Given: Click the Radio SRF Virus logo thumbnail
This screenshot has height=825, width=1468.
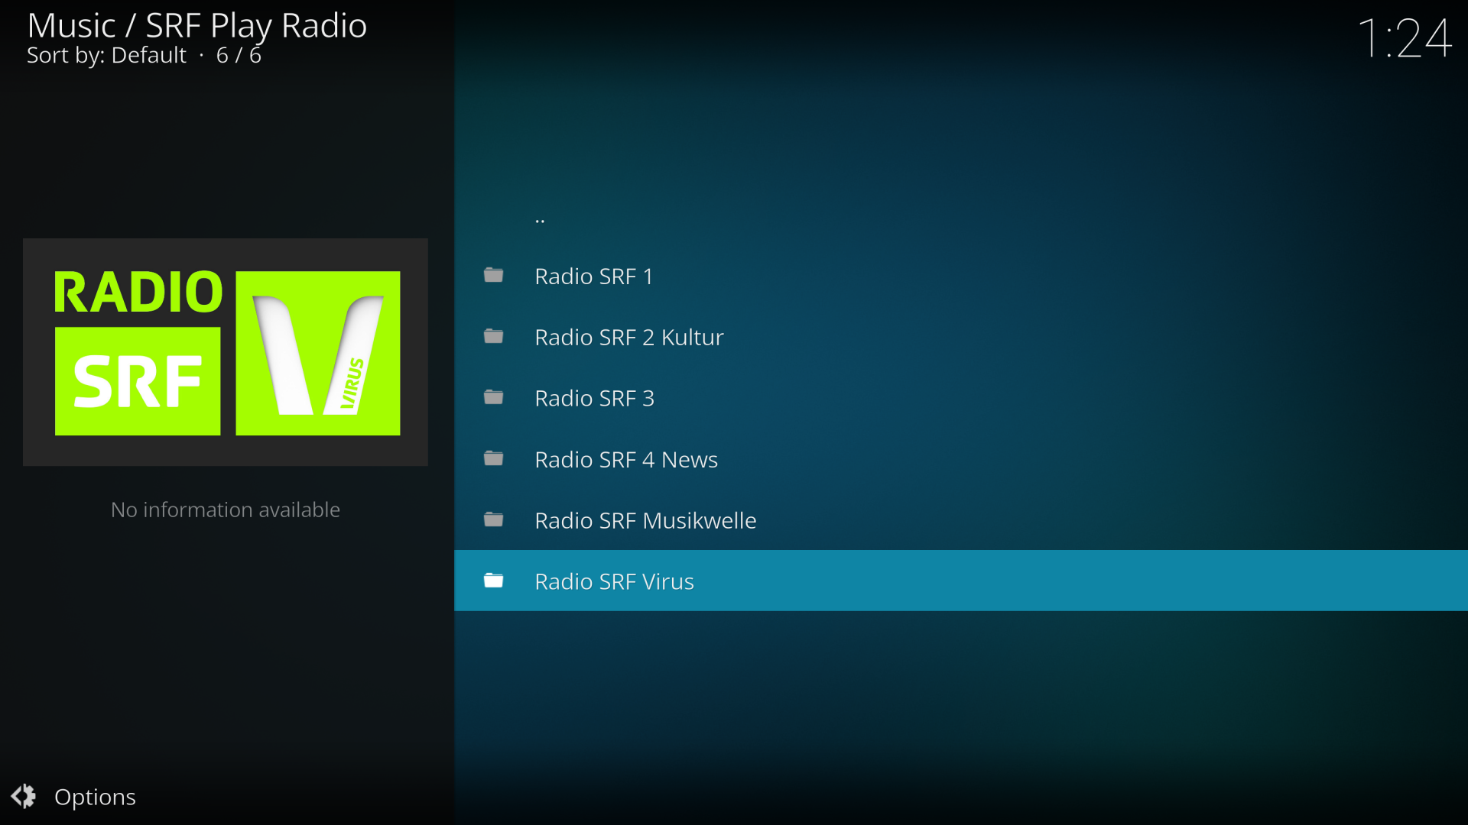Looking at the screenshot, I should (226, 352).
